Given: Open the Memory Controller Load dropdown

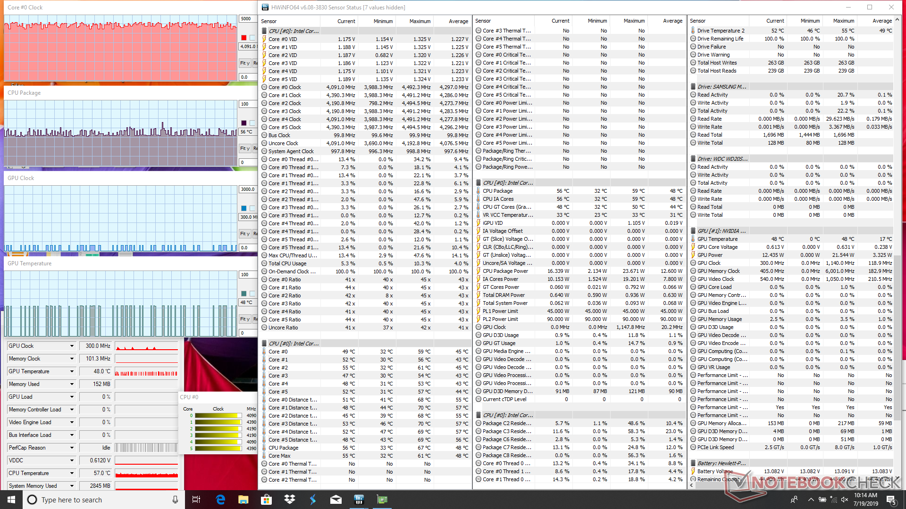Looking at the screenshot, I should 72,410.
